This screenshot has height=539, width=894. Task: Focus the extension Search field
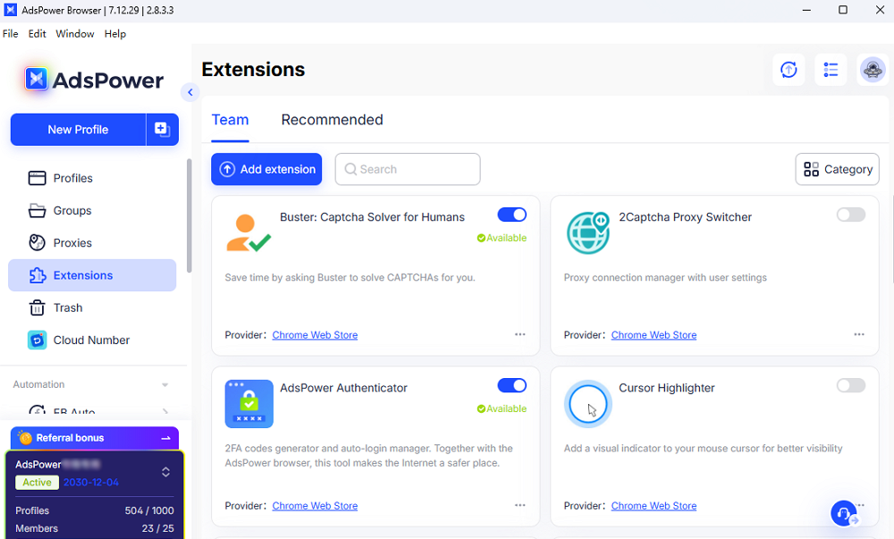click(408, 169)
